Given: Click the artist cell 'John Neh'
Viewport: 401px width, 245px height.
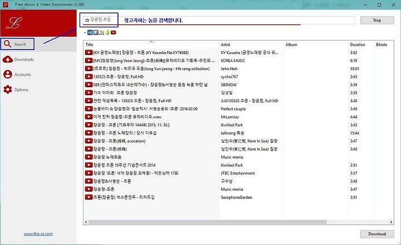Looking at the screenshot, I should tap(229, 69).
